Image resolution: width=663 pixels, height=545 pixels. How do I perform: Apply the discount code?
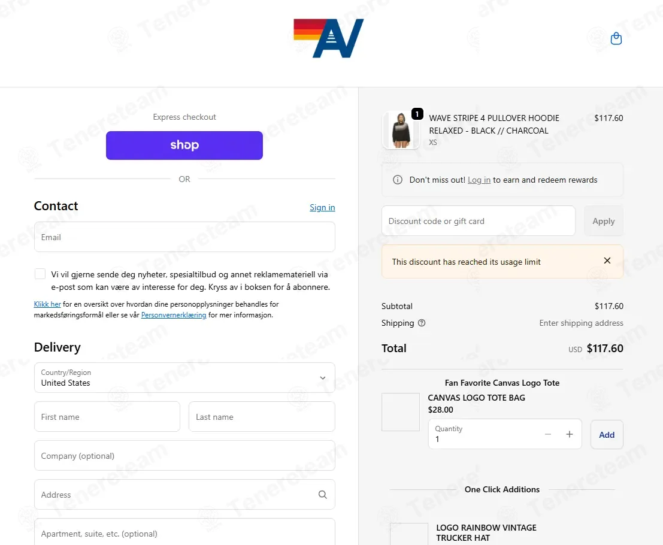(x=603, y=221)
